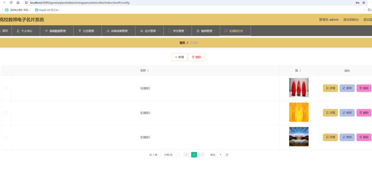372x190 pixels.
Task: Select the checkbox beside 轮播图3
Action: pyautogui.click(x=6, y=137)
